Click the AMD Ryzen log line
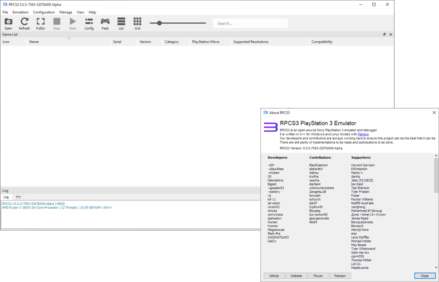Viewport: 439px width, 282px height. coord(57,208)
